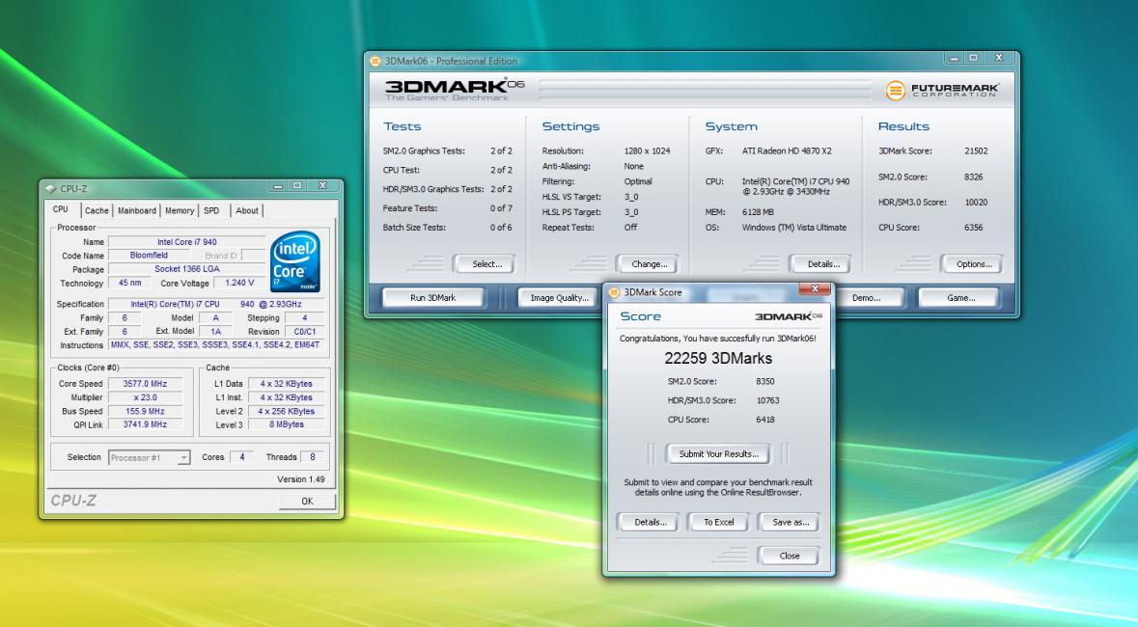Click the Core Voltage value 1.240 V

(x=238, y=283)
